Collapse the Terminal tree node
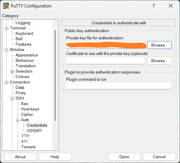 pyautogui.click(x=7, y=28)
